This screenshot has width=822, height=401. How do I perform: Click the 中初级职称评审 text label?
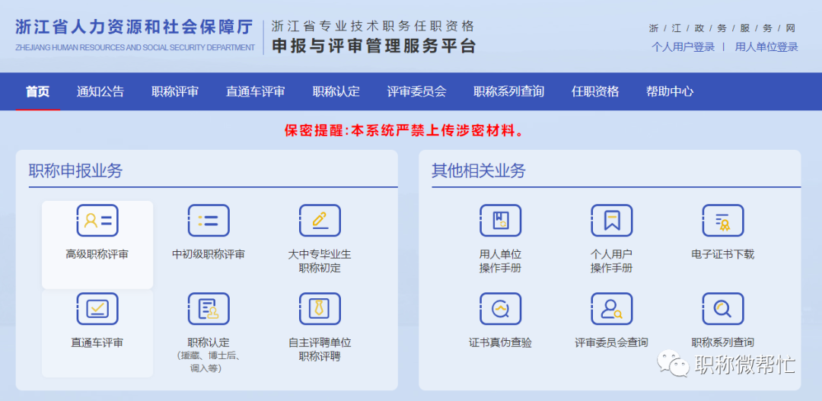click(x=209, y=255)
